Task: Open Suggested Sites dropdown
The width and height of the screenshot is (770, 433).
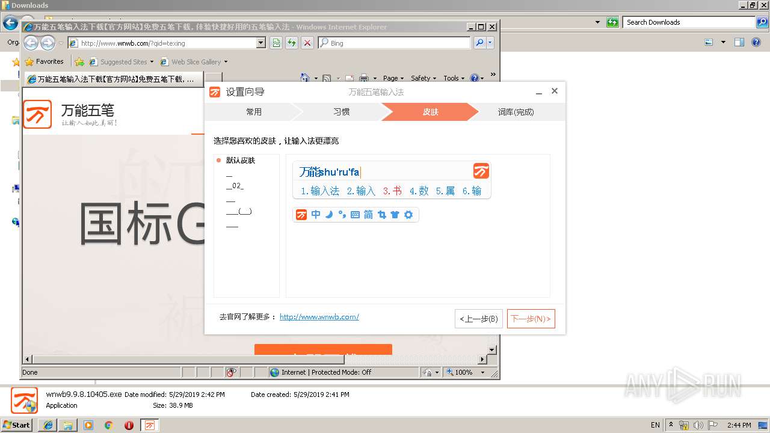Action: click(x=122, y=62)
